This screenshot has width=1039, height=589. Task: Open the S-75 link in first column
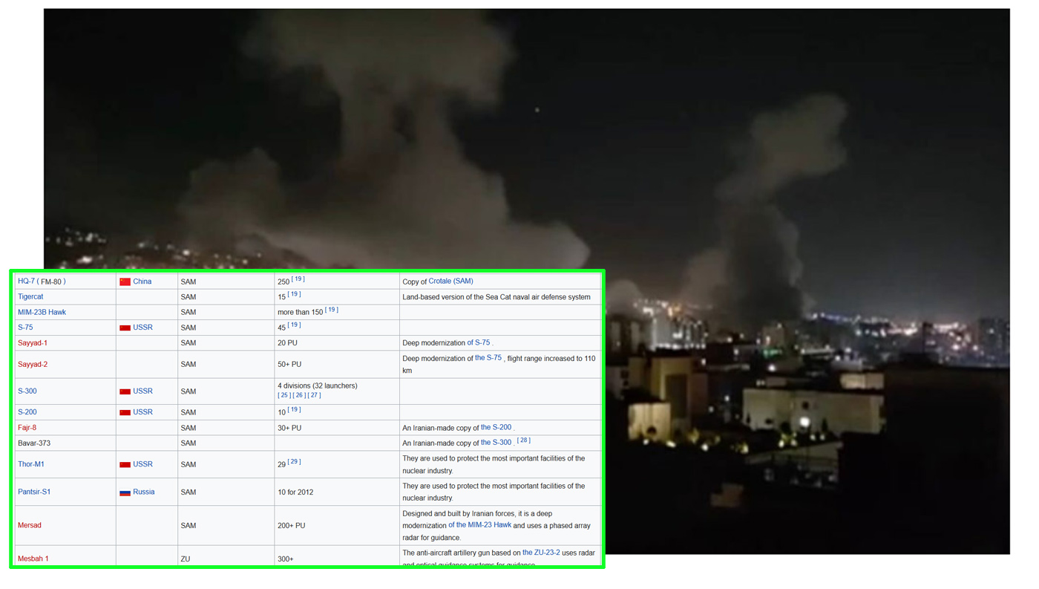(25, 327)
